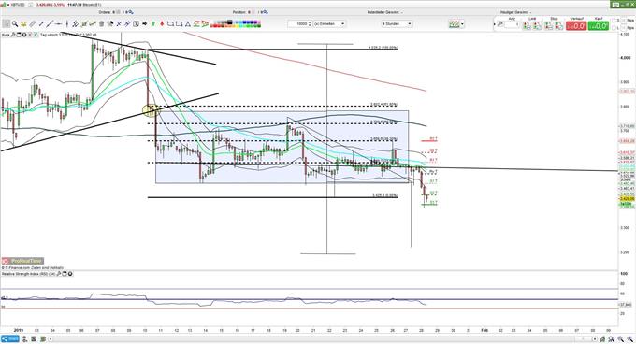Select the triangle drawing tool
This screenshot has width=636, height=344.
188,24
